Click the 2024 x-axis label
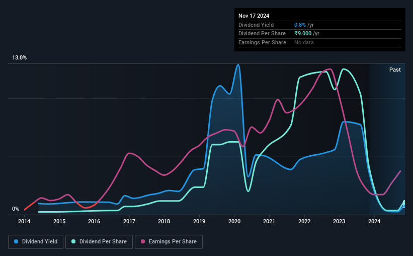The image size is (413, 256). click(x=374, y=221)
